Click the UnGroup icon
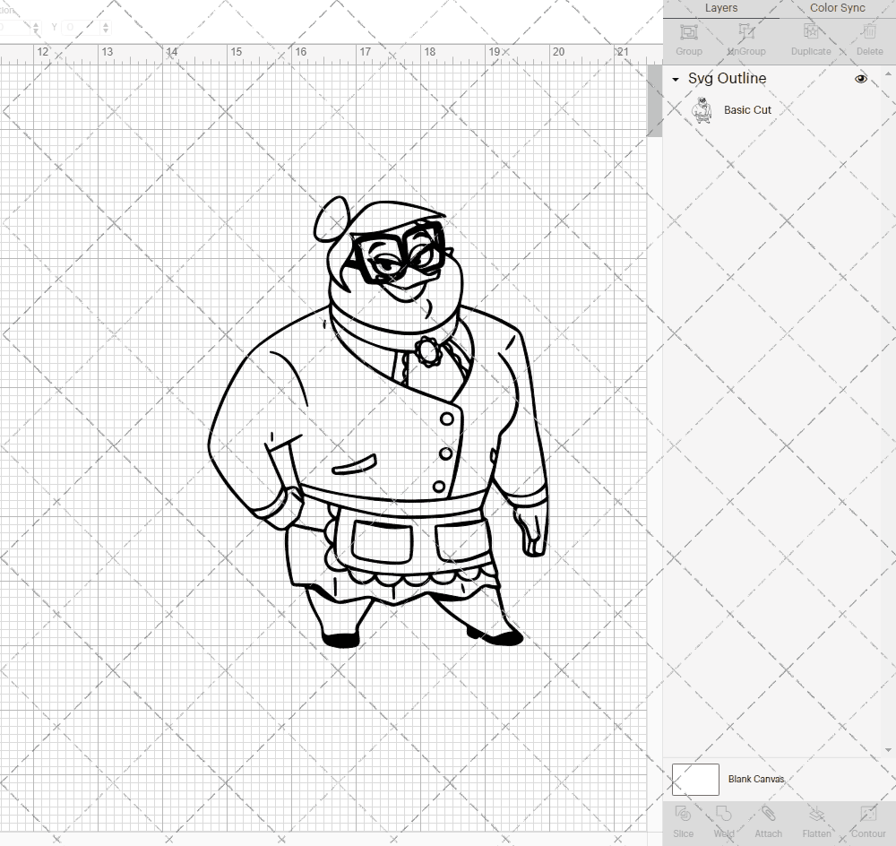896x846 pixels. coord(745,32)
